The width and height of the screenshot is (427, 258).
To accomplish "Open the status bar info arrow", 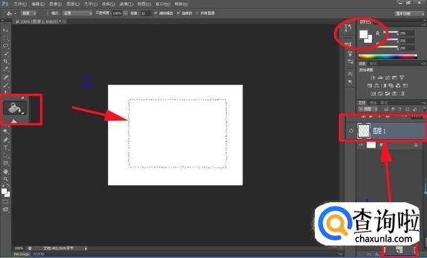I will [x=86, y=248].
